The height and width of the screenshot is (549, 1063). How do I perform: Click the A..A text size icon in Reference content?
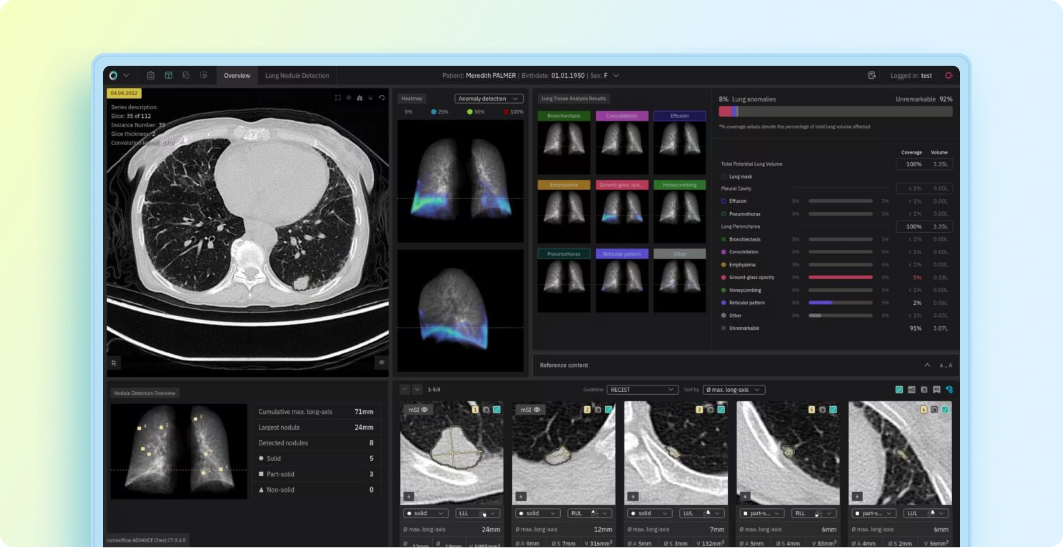(946, 366)
